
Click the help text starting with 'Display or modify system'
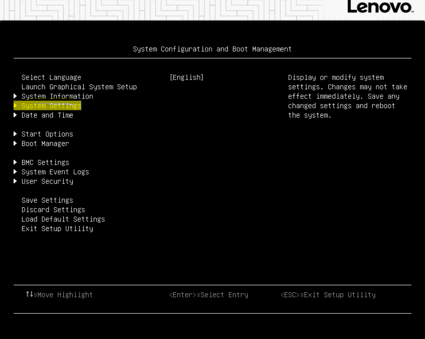(x=347, y=97)
